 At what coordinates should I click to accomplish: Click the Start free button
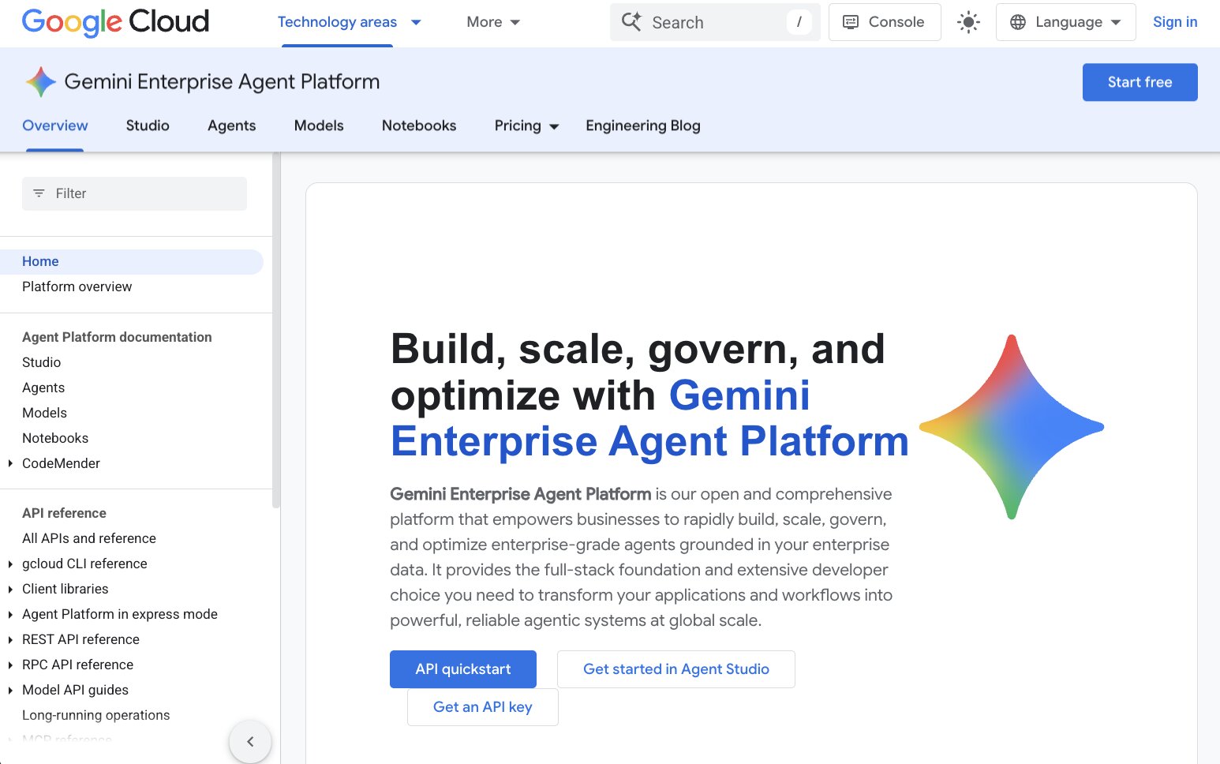[x=1140, y=82]
